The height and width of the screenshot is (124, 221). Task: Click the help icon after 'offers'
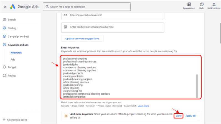79,118
